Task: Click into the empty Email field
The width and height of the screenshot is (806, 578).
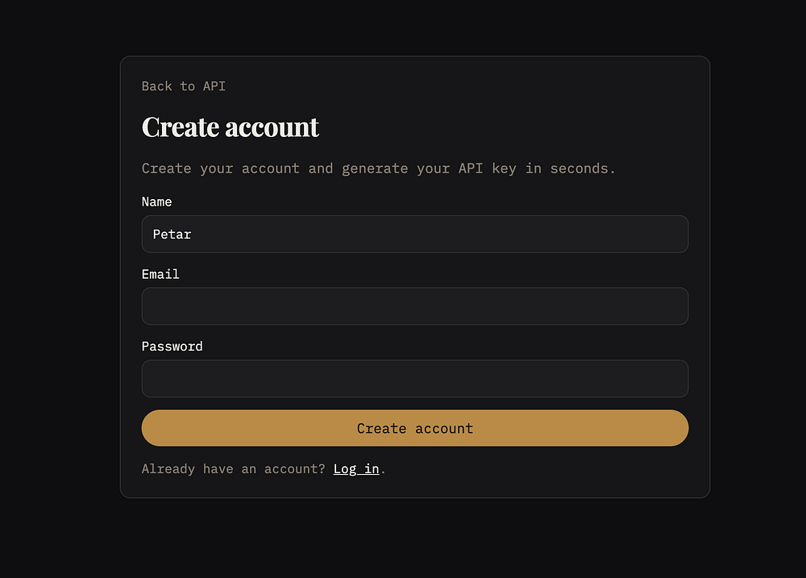Action: pyautogui.click(x=414, y=306)
